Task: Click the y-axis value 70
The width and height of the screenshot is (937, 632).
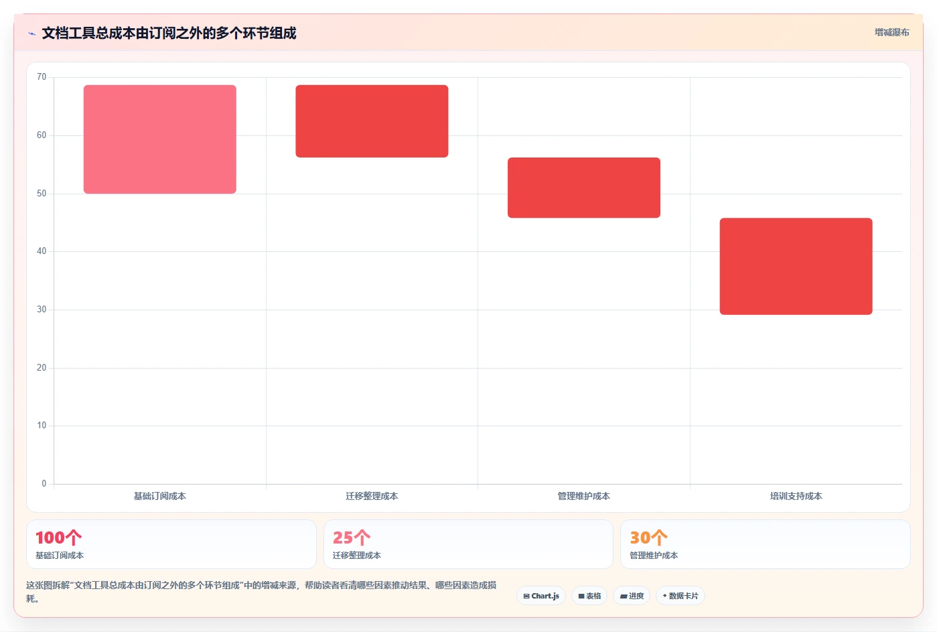Action: pyautogui.click(x=42, y=77)
